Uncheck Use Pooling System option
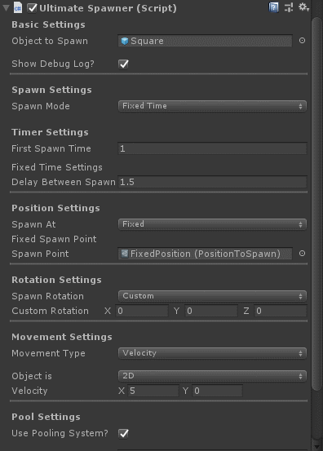 tap(124, 433)
